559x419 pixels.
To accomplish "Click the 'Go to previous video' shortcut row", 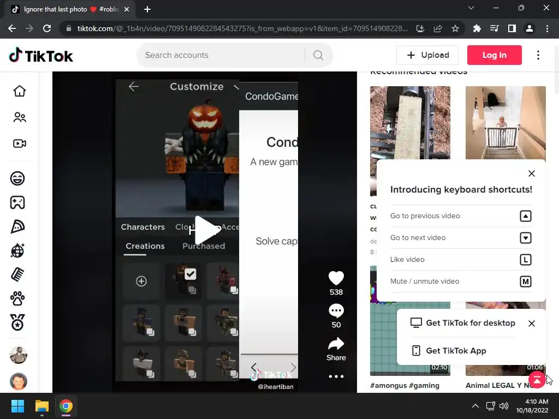I will 461,216.
